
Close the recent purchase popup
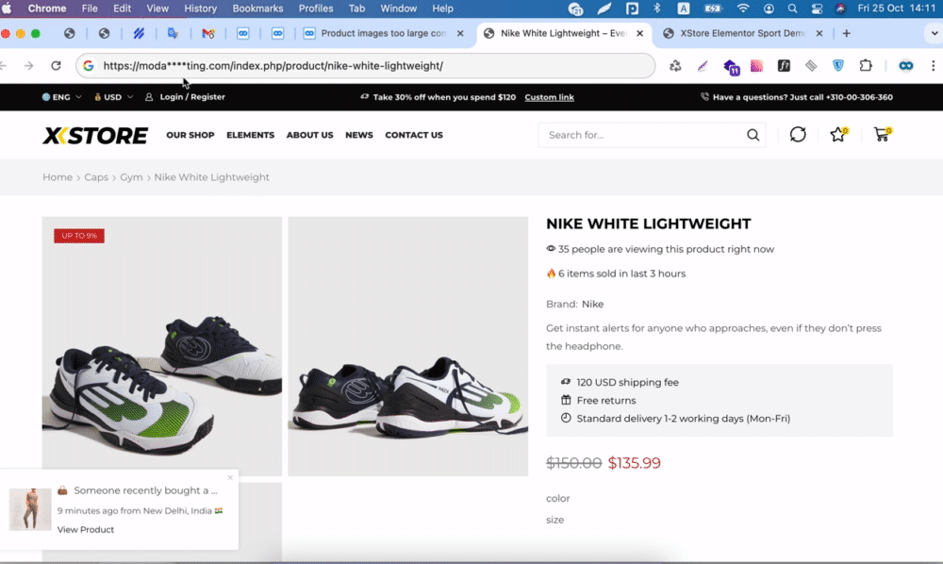point(230,477)
